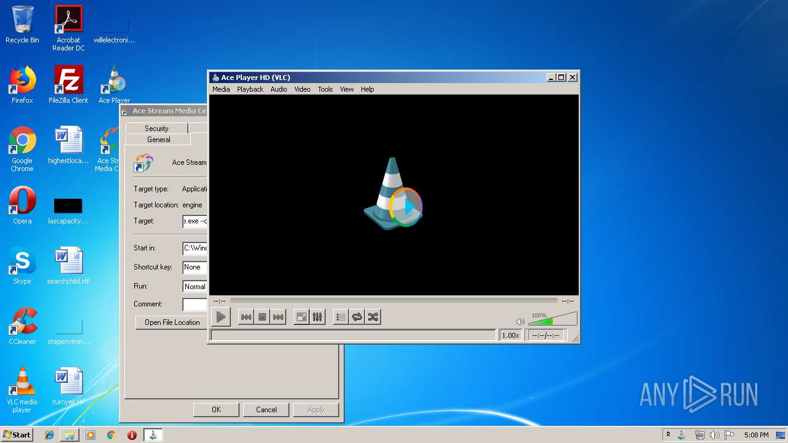788x443 pixels.
Task: Click the Ace Player video display area
Action: pyautogui.click(x=394, y=195)
